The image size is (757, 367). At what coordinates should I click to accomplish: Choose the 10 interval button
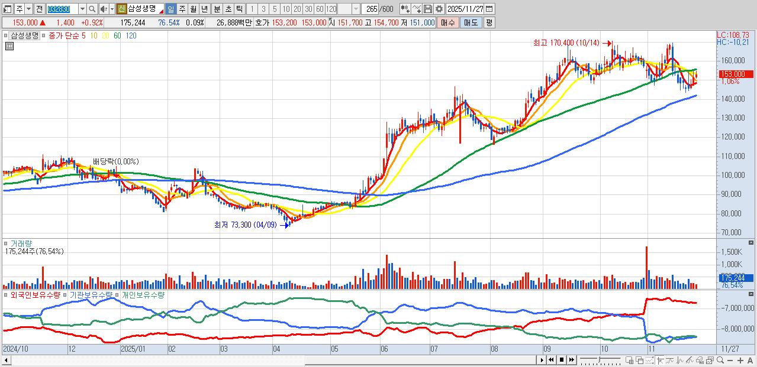tap(285, 9)
